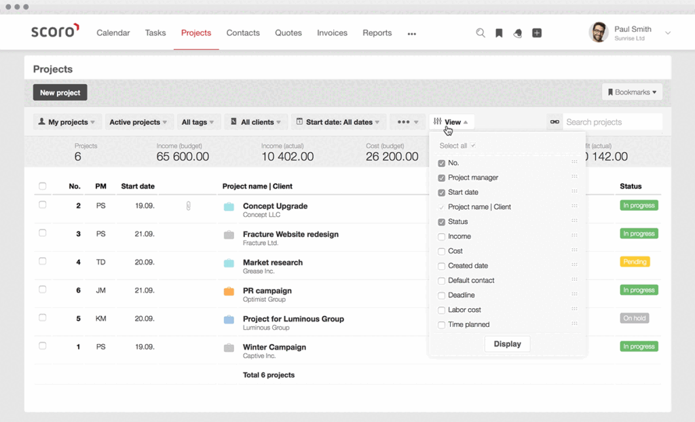Viewport: 695px width, 422px height.
Task: Check the Created date column option
Action: click(x=441, y=266)
